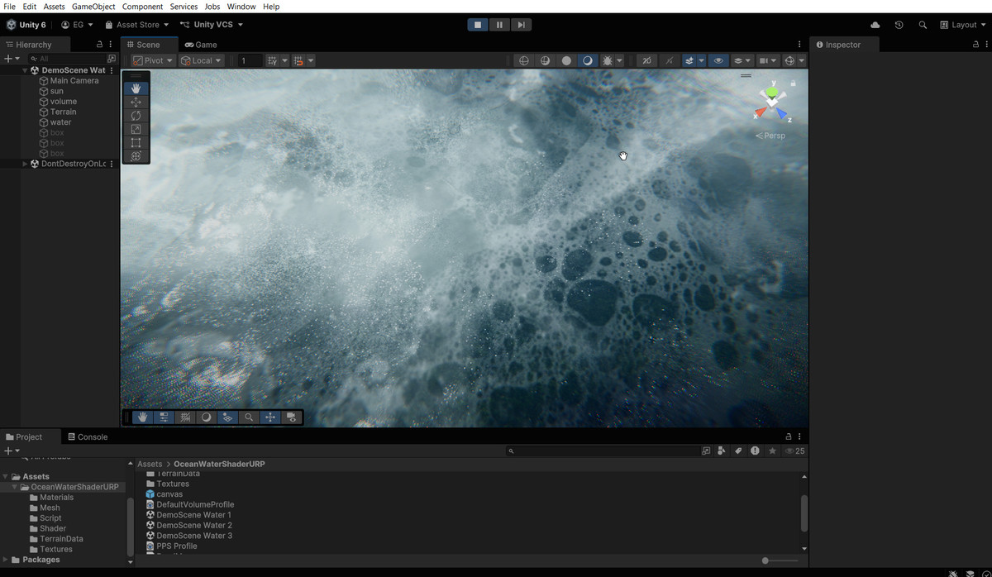Choose the shaded wireframe draw mode icon
Screen dimensions: 992x577
[x=545, y=60]
